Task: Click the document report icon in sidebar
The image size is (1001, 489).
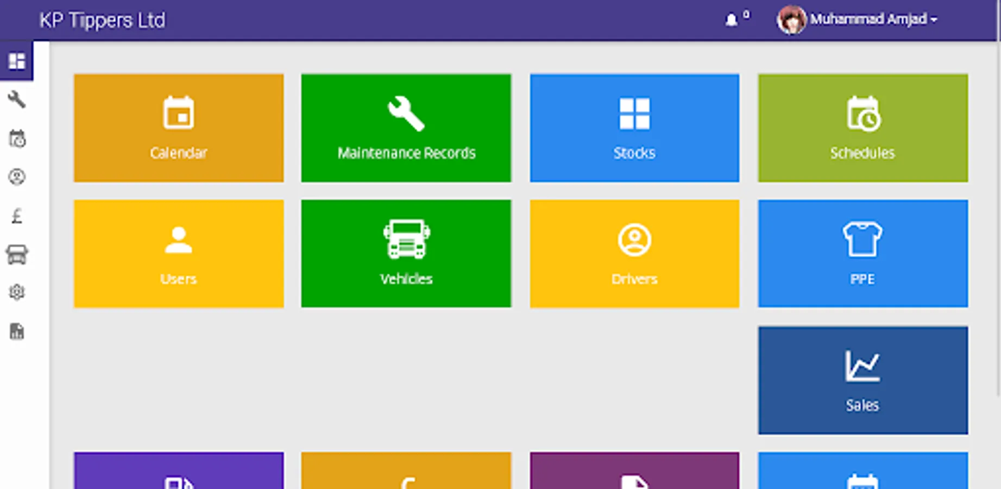Action: click(17, 331)
